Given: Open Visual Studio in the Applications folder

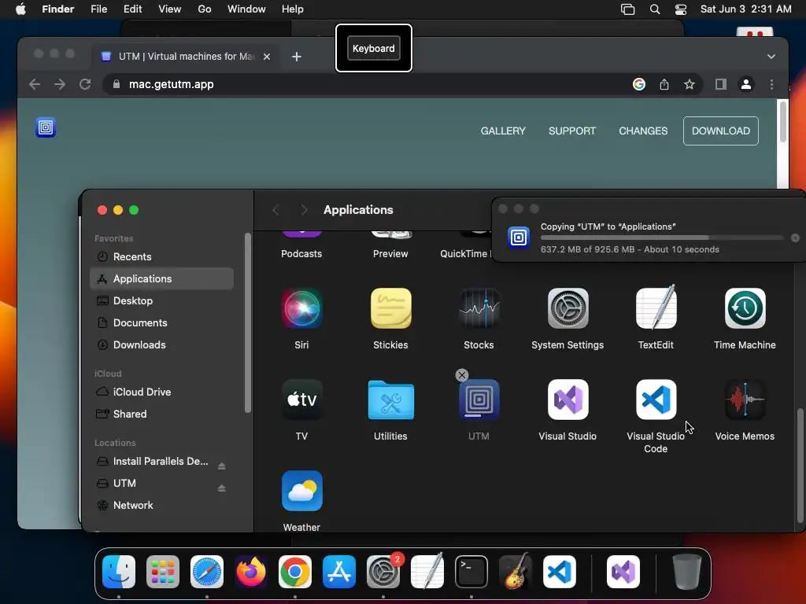Looking at the screenshot, I should (568, 400).
